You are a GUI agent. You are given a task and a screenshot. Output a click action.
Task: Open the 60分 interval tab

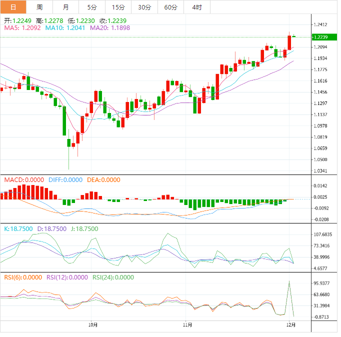coord(170,7)
